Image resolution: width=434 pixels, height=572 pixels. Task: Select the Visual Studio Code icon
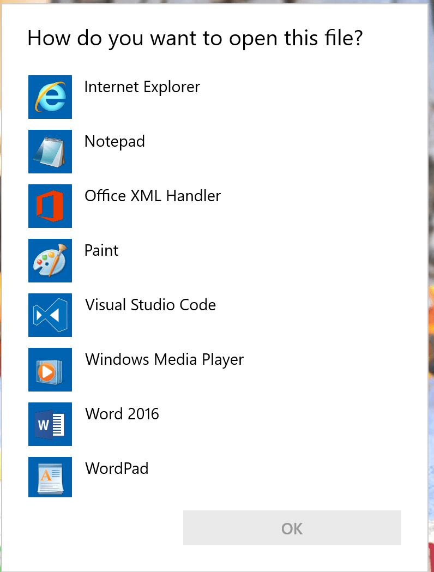[50, 315]
